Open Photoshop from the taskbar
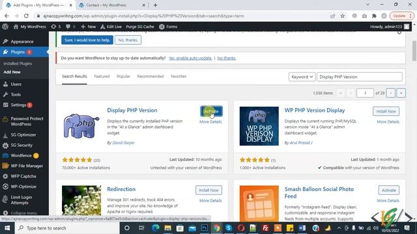The height and width of the screenshot is (234, 417). click(205, 228)
